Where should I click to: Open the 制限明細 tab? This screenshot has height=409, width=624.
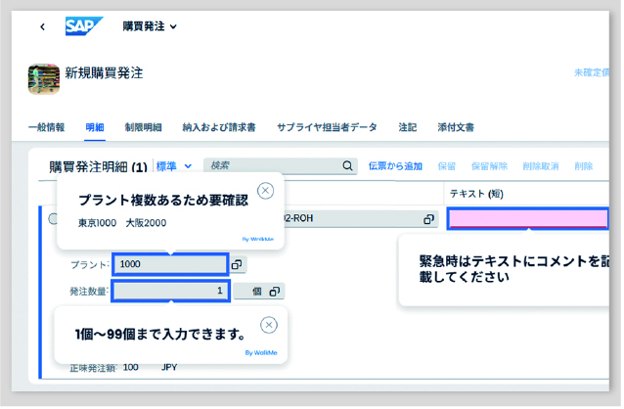pos(143,127)
